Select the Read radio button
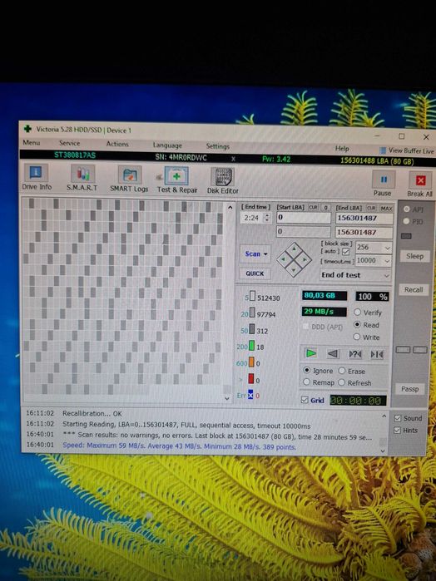 (357, 324)
